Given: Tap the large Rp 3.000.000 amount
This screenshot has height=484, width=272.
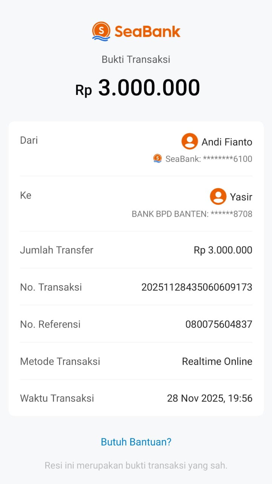Looking at the screenshot, I should (x=138, y=88).
